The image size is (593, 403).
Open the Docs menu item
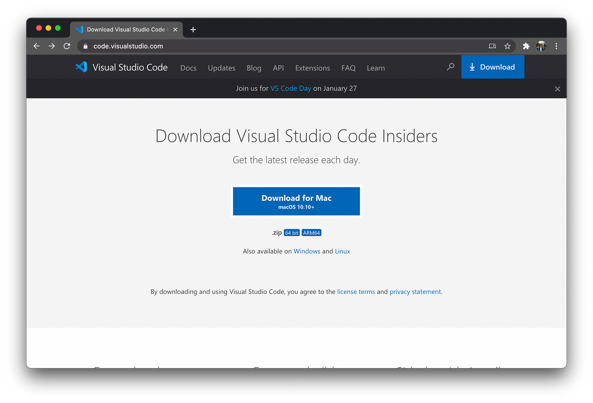tap(188, 68)
